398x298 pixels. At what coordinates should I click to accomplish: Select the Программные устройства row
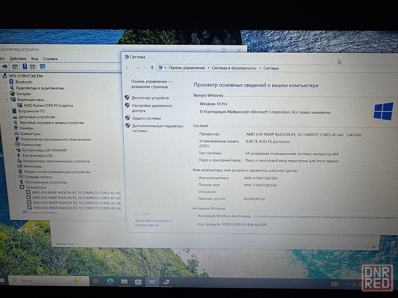point(46,182)
